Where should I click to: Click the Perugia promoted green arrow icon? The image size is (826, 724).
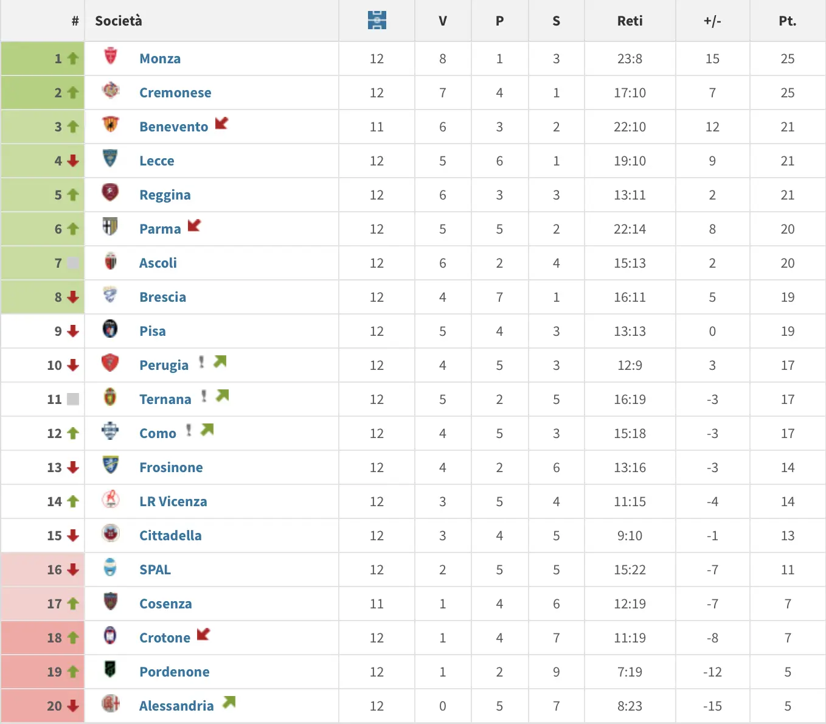click(220, 362)
